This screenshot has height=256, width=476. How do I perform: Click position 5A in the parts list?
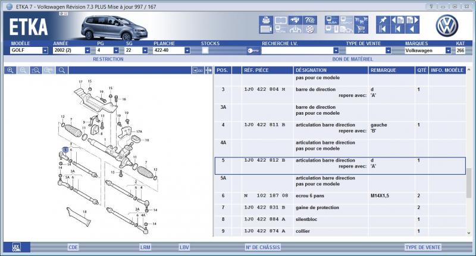pos(223,178)
